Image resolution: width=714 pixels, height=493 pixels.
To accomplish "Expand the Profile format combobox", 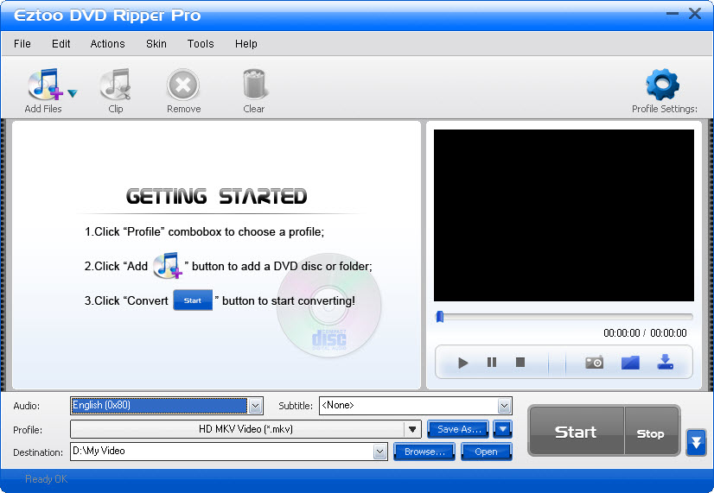I will point(412,429).
